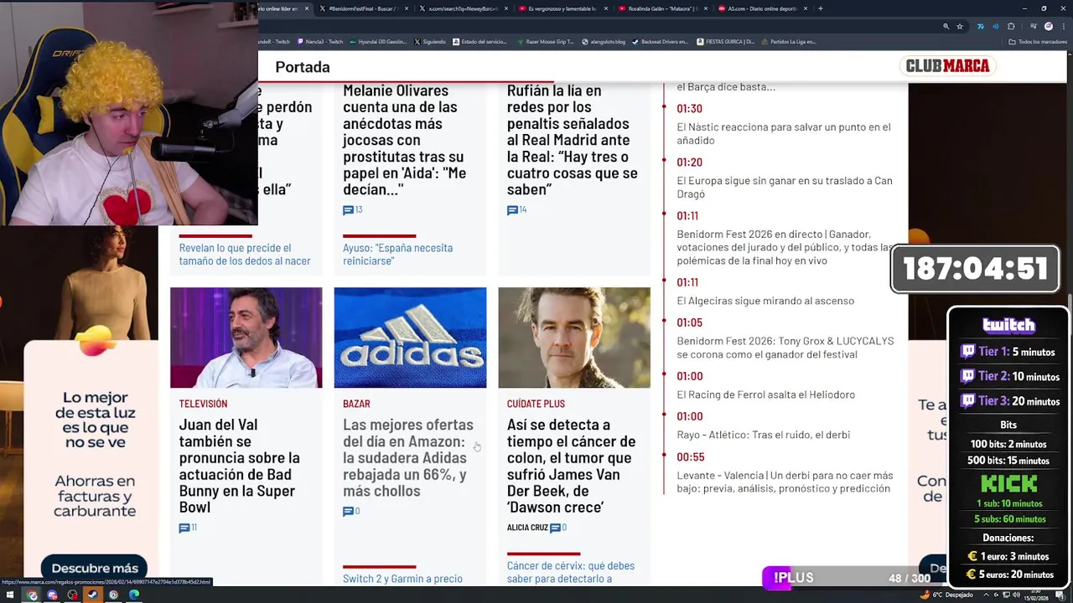Open the TELEVISIÓN section label
This screenshot has width=1073, height=603.
(203, 404)
